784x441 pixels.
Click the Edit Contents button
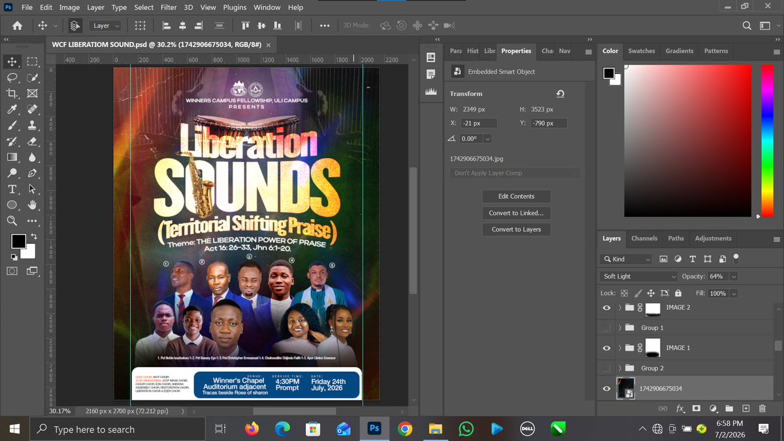516,196
